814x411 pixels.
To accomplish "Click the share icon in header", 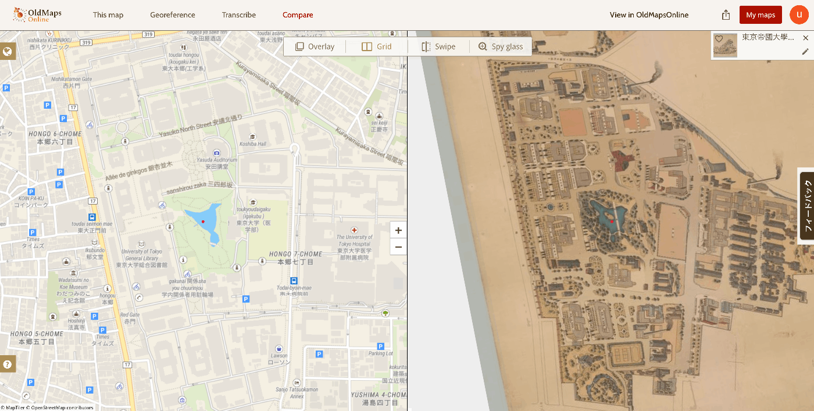I will 726,15.
